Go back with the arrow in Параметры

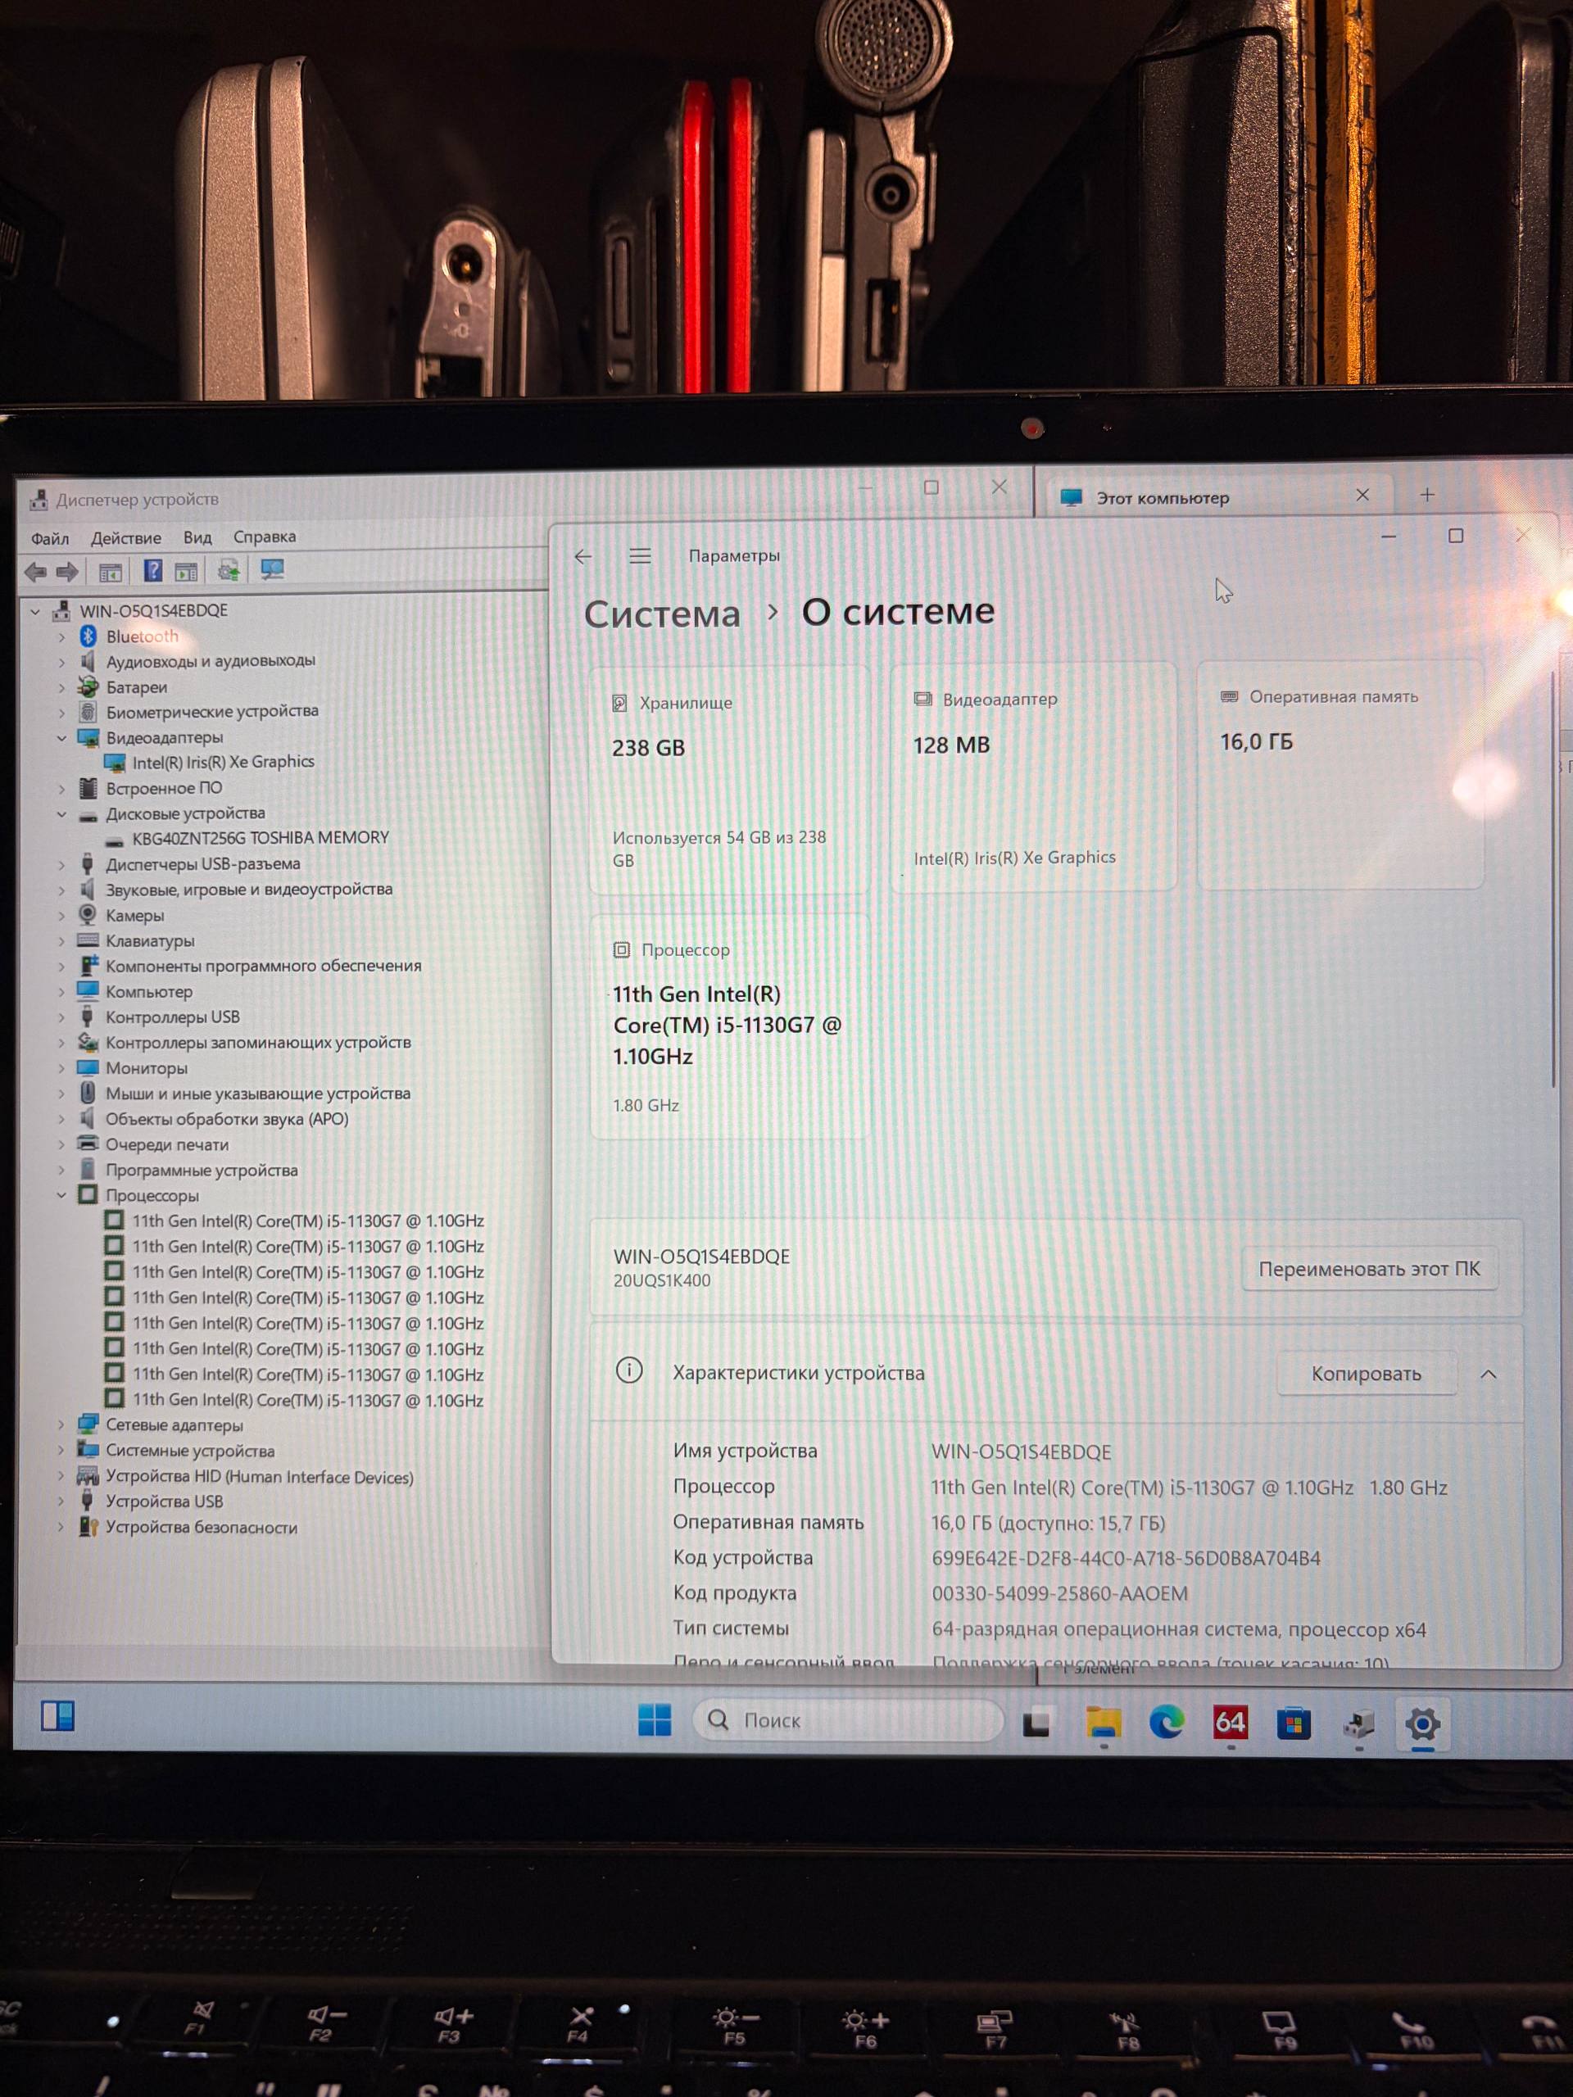(x=583, y=556)
